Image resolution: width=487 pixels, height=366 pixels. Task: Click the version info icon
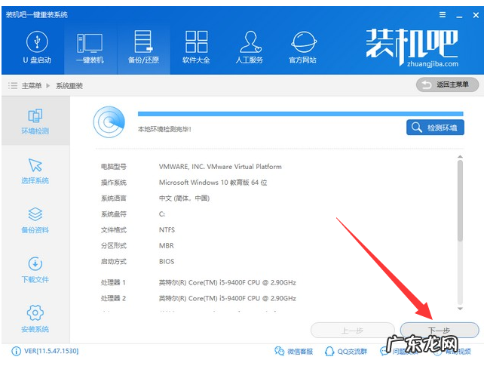click(x=16, y=352)
